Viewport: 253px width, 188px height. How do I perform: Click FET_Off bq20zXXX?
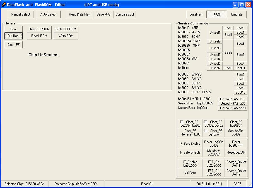pyautogui.click(x=214, y=172)
